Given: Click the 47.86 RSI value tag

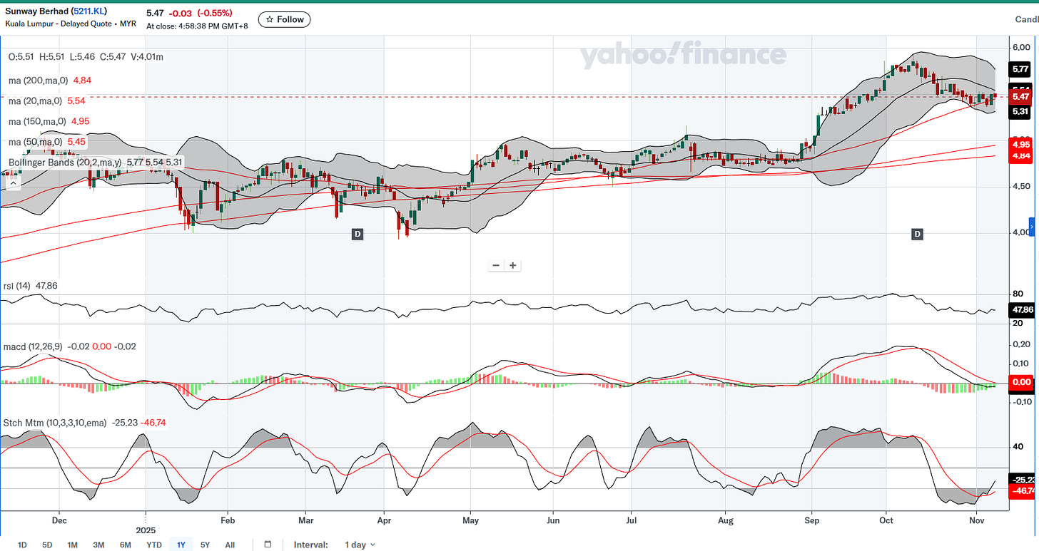Looking at the screenshot, I should [1021, 310].
